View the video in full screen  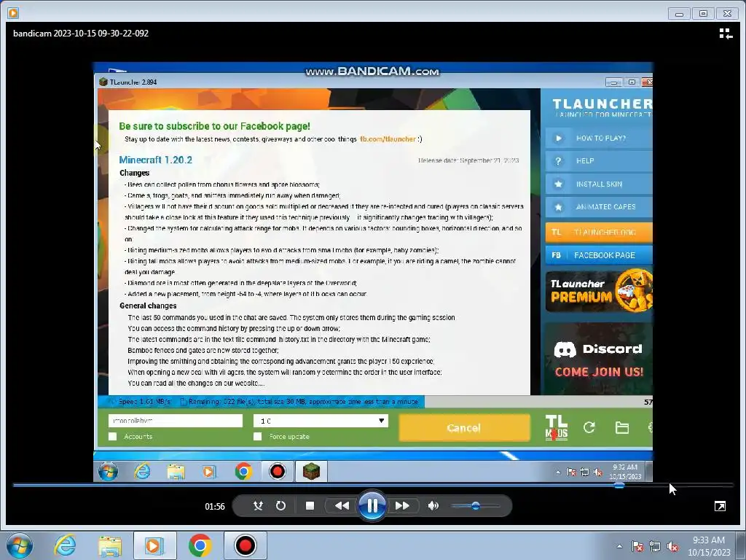coord(720,506)
